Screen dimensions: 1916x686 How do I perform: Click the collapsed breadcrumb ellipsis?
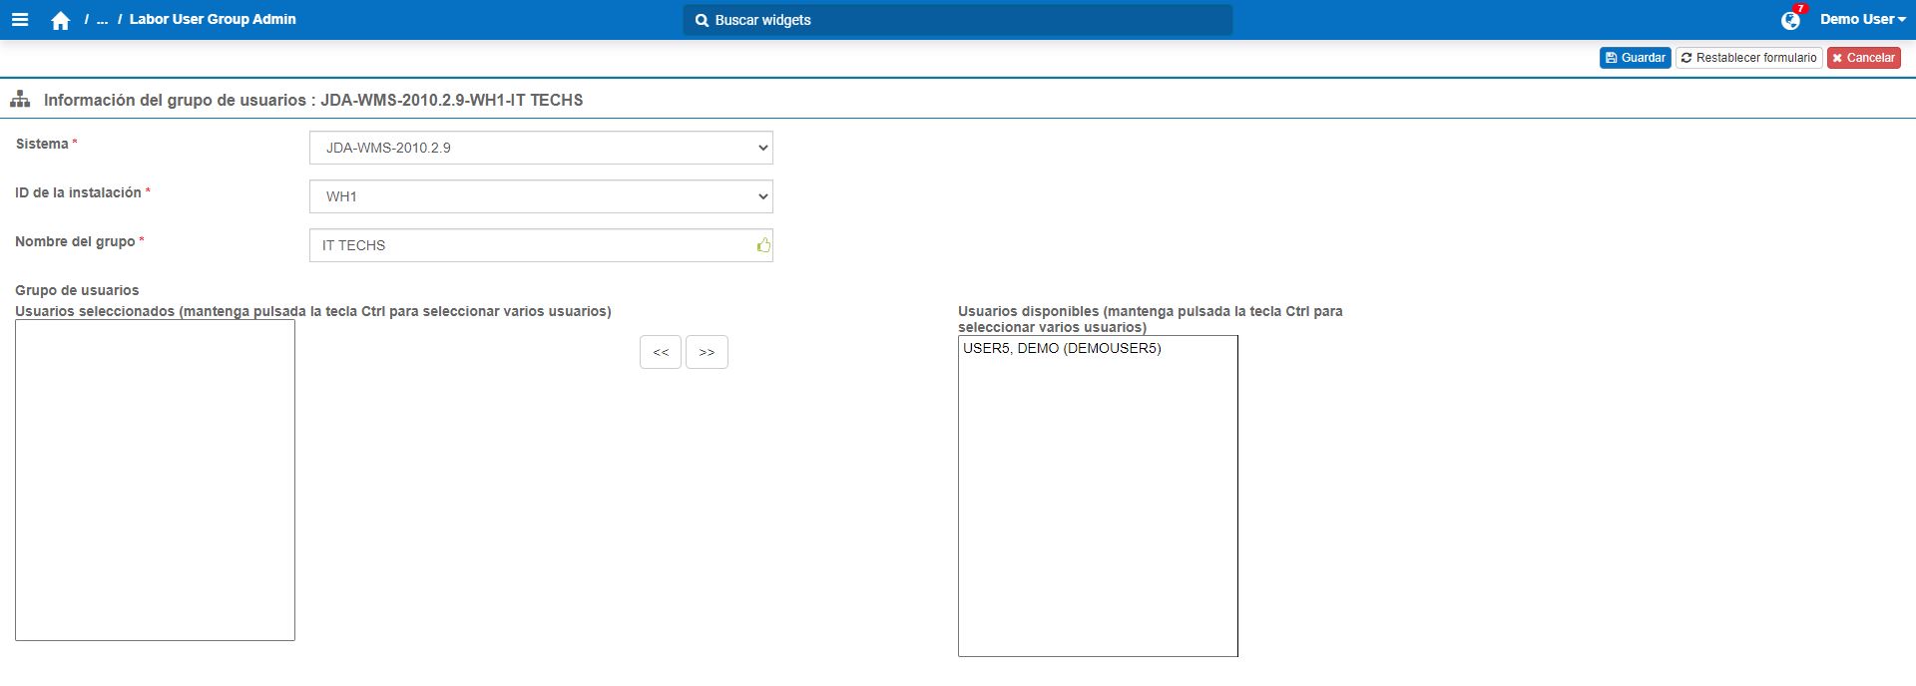coord(102,20)
